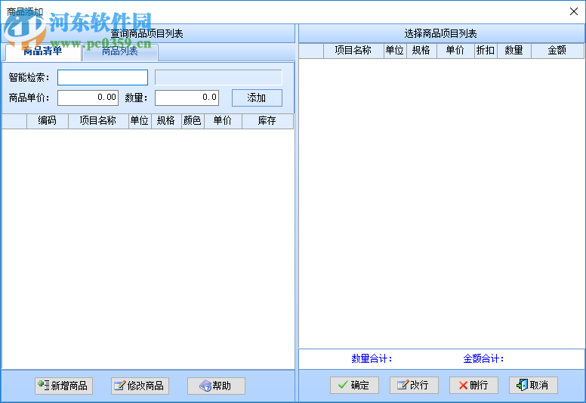Click 规格 column header in left table

click(166, 121)
